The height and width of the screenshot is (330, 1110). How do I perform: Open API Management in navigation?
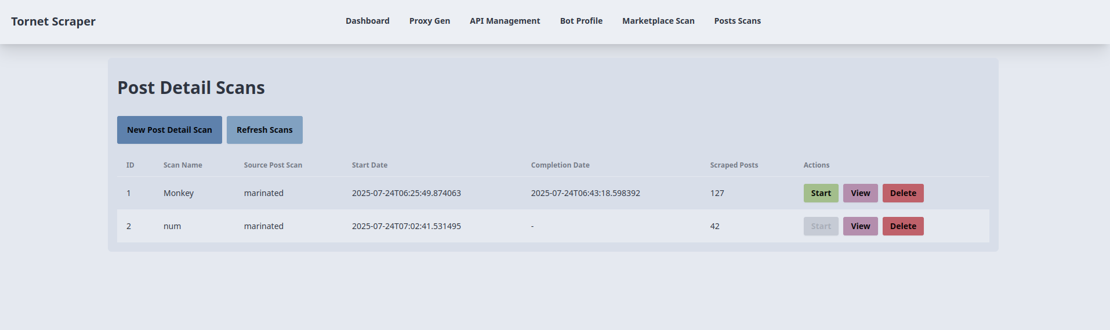coord(505,21)
